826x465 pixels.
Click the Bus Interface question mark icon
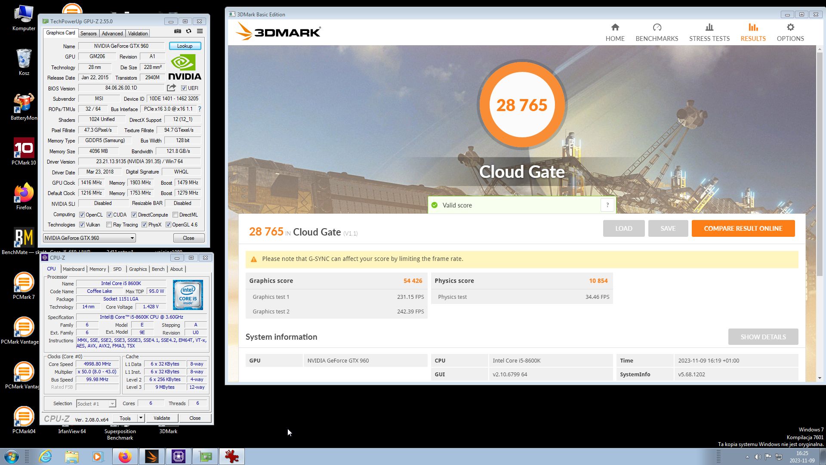[x=200, y=109]
